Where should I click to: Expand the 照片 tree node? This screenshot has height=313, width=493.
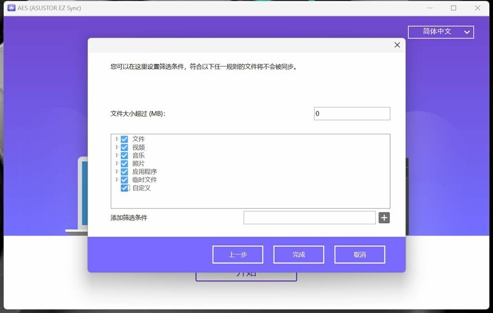coord(117,163)
